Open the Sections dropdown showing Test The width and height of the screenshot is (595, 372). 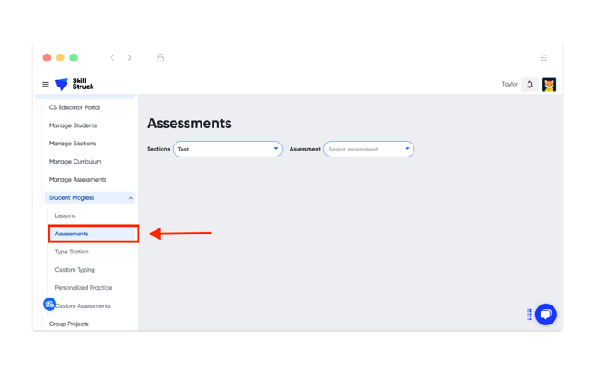(227, 149)
